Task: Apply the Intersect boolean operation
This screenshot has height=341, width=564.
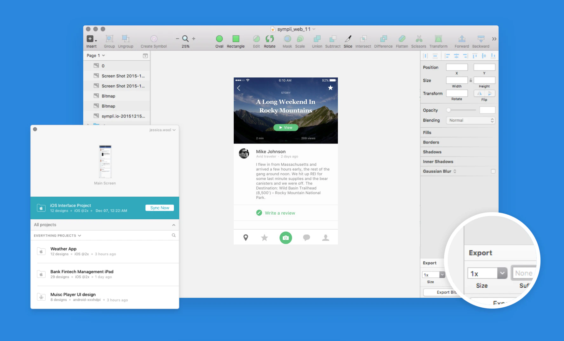Action: pyautogui.click(x=363, y=39)
